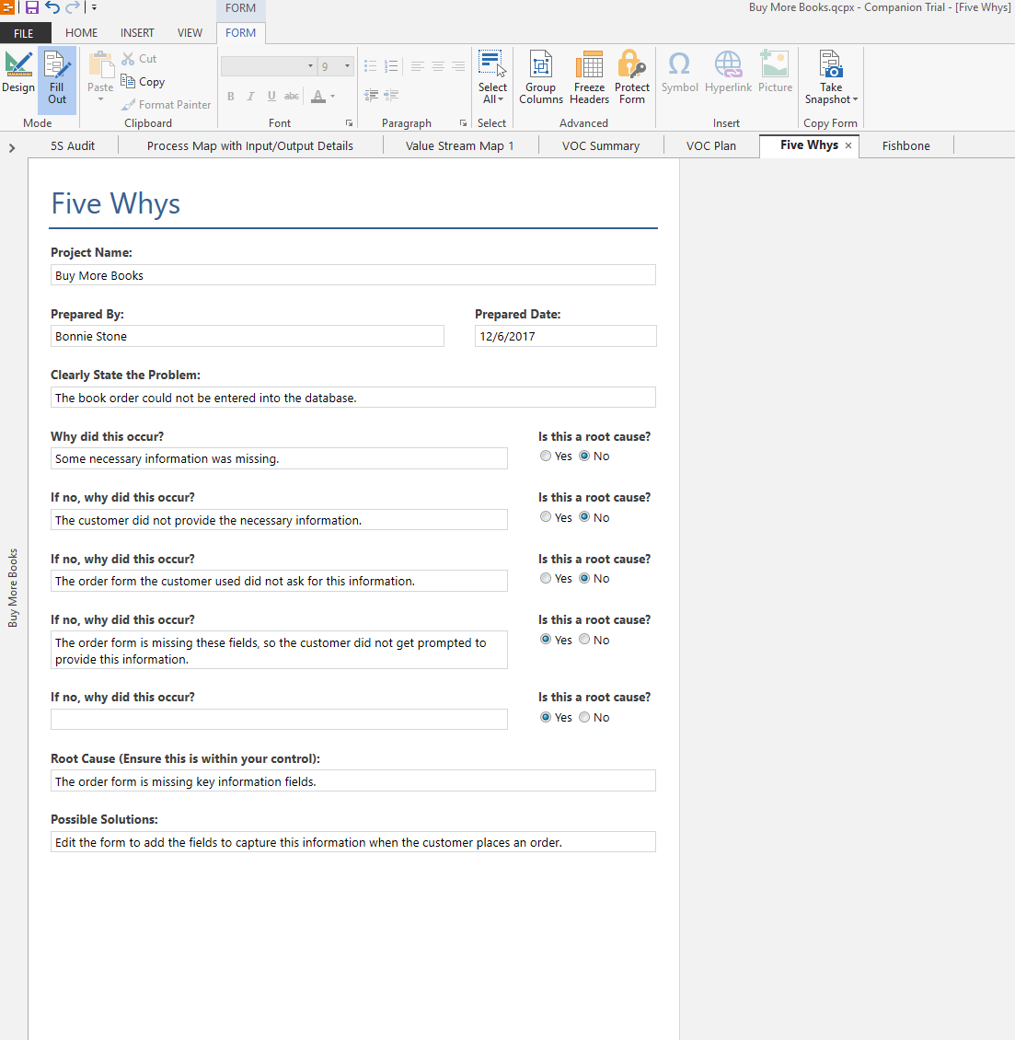Image resolution: width=1015 pixels, height=1040 pixels.
Task: Select Yes for first root cause question
Action: tap(546, 456)
